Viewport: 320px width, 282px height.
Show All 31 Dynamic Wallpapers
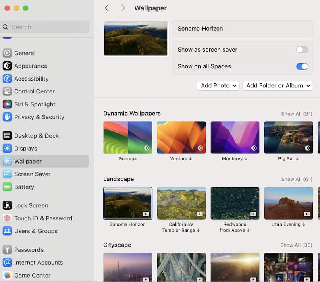(297, 114)
